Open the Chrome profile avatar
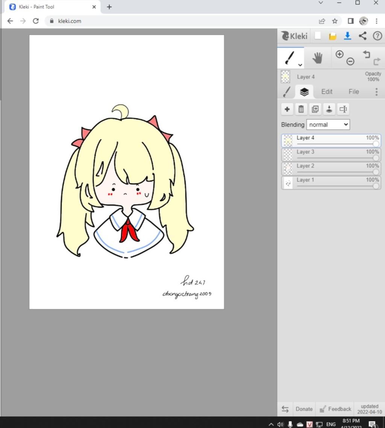 (x=364, y=21)
